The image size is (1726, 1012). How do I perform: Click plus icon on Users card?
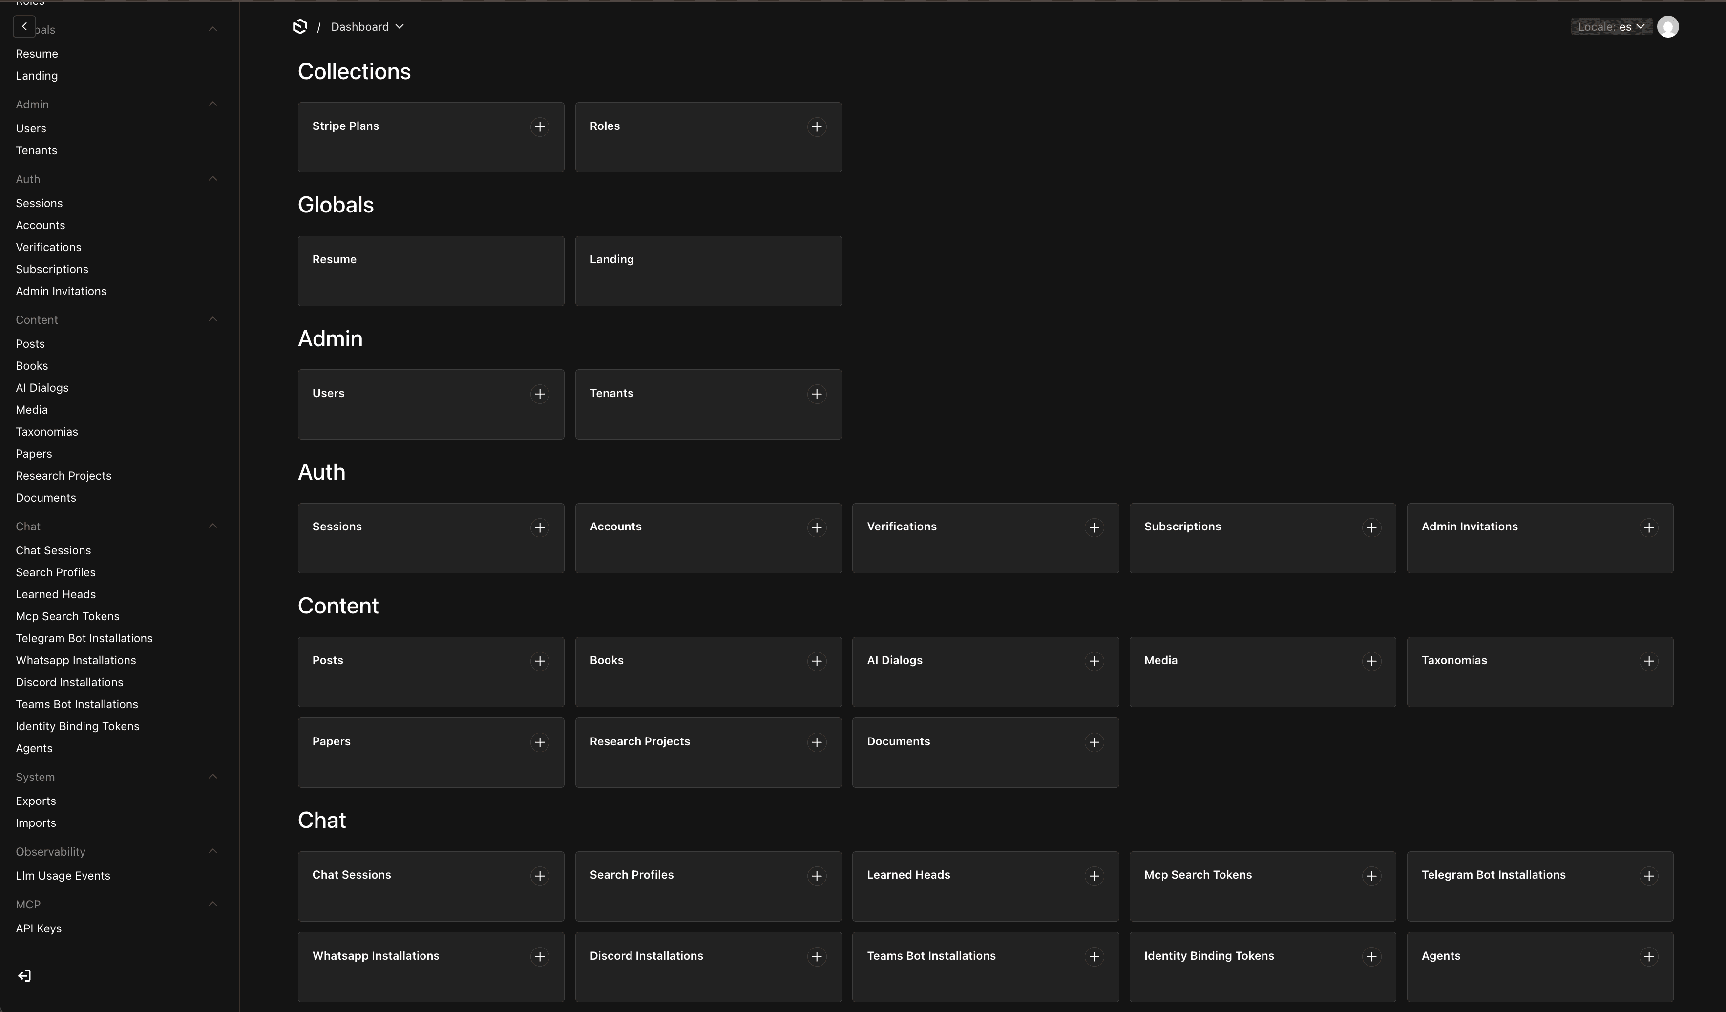540,394
